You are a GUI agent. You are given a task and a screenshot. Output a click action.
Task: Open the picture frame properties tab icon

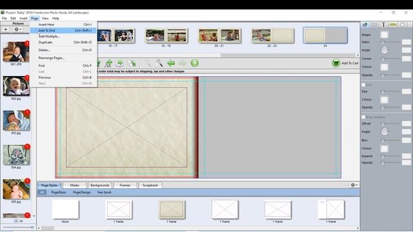pos(374,24)
